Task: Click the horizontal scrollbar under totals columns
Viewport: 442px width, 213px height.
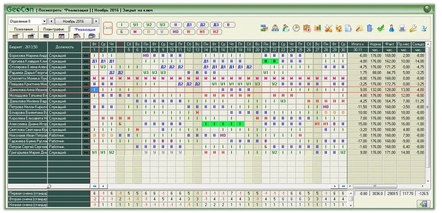Action: coord(387,186)
